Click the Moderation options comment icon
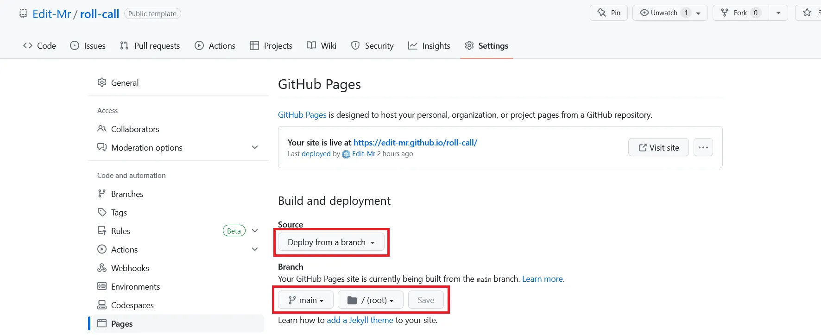 pos(102,147)
